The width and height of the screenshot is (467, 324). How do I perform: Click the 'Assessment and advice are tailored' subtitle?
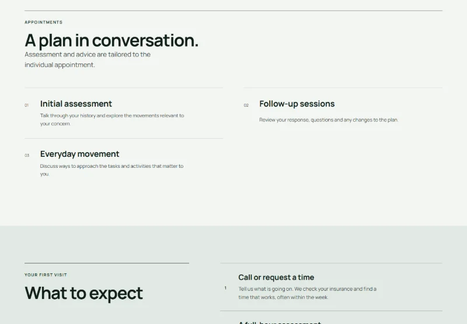[x=88, y=59]
